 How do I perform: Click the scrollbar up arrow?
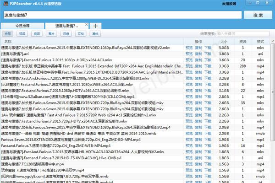pos(273,41)
